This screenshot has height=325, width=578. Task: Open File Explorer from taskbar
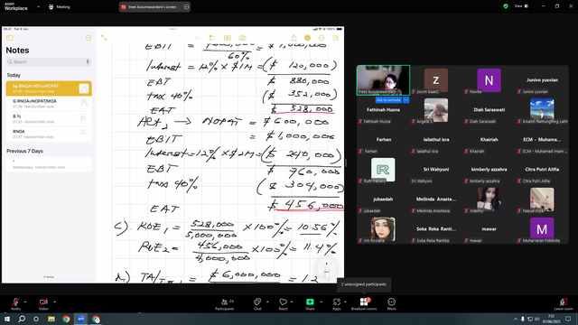click(x=51, y=319)
